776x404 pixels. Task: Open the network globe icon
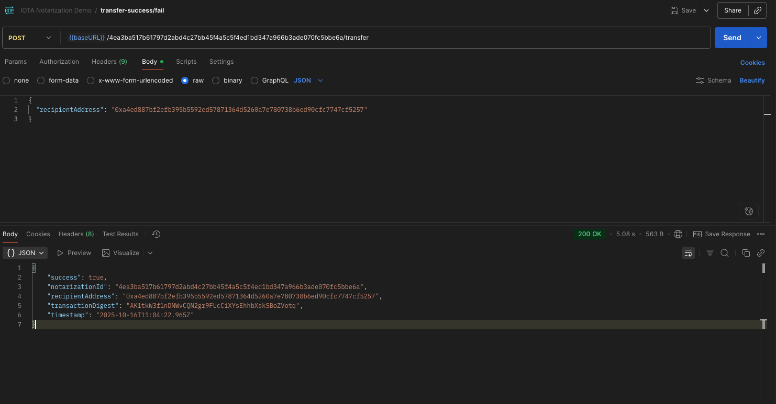click(x=678, y=234)
